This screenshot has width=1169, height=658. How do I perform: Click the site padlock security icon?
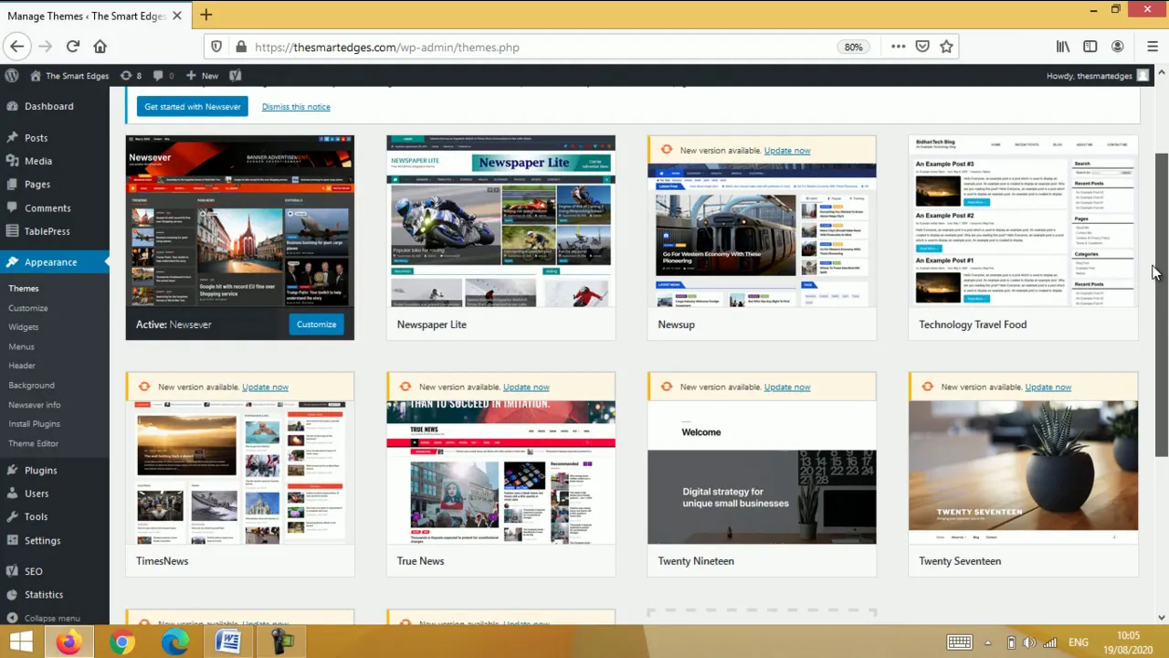click(x=241, y=47)
